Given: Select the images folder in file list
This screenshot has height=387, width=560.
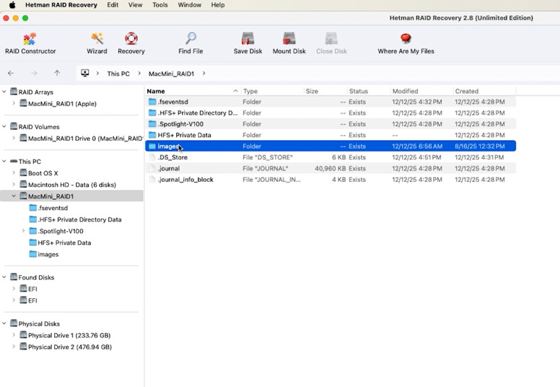Looking at the screenshot, I should click(x=331, y=146).
